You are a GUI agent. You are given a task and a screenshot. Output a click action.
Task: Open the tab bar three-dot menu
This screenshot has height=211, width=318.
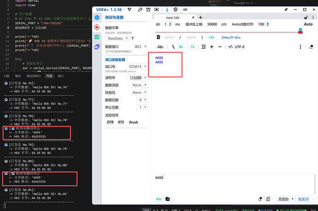[x=313, y=17]
